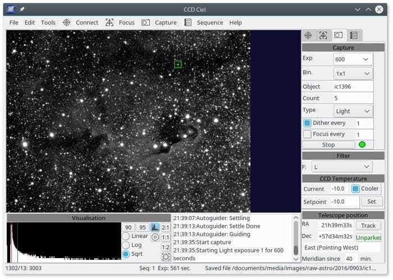Click the Dither every count field
393x280 pixels.
click(364, 123)
